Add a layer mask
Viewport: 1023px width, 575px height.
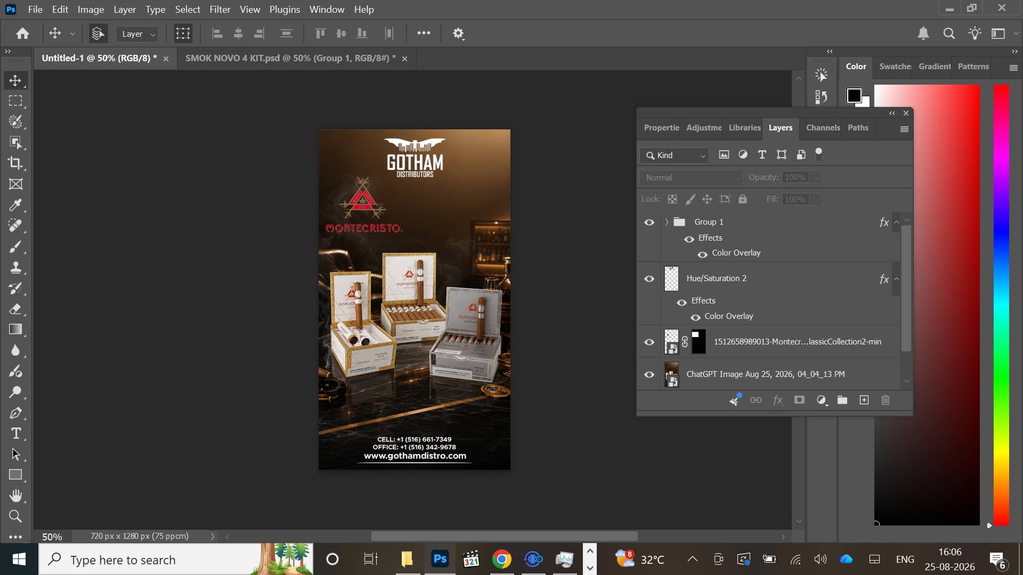(799, 400)
